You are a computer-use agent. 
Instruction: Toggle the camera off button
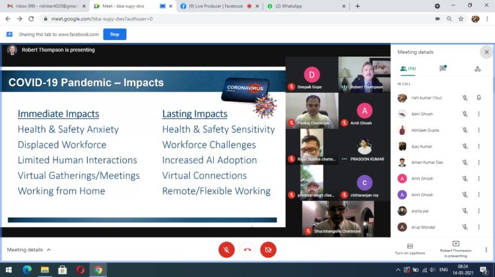(268, 250)
